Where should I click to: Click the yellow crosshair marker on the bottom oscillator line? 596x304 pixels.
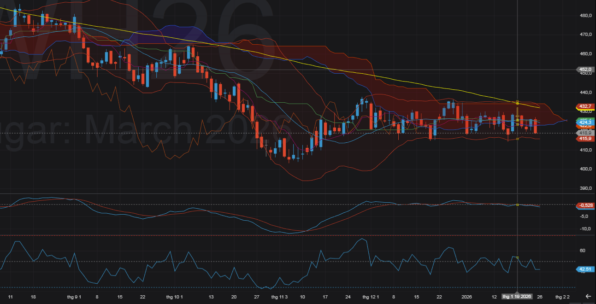coord(518,257)
